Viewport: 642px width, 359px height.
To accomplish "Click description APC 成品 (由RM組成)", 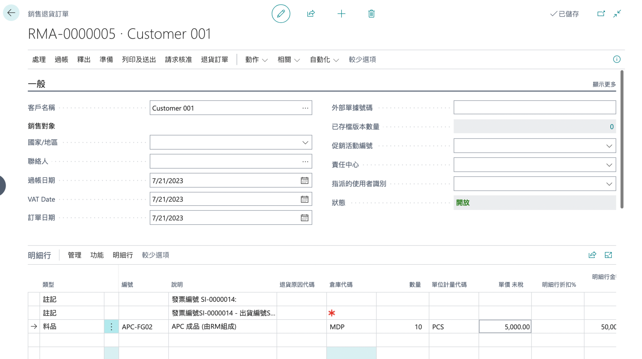I will pos(222,327).
